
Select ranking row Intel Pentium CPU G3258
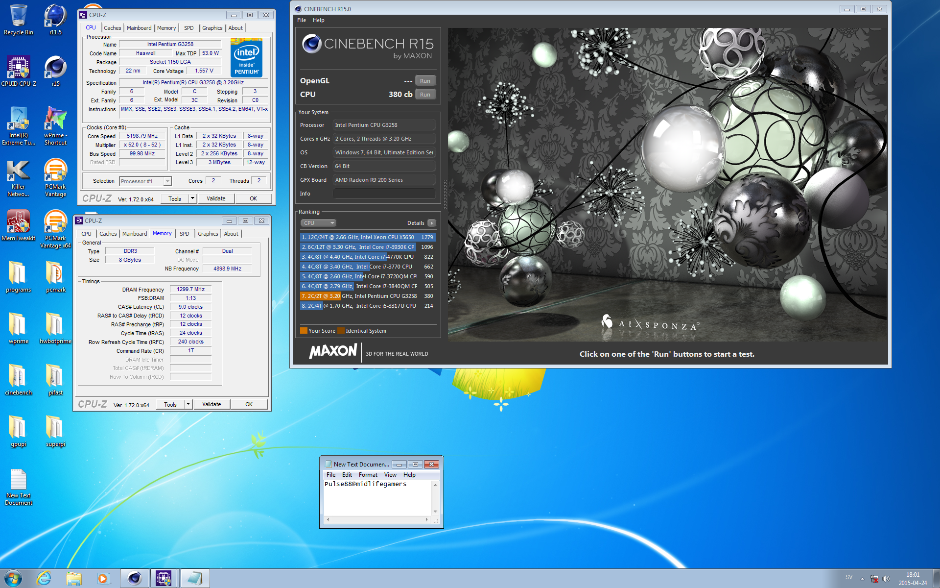click(367, 296)
